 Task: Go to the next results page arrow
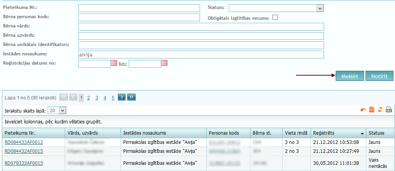pos(122,97)
